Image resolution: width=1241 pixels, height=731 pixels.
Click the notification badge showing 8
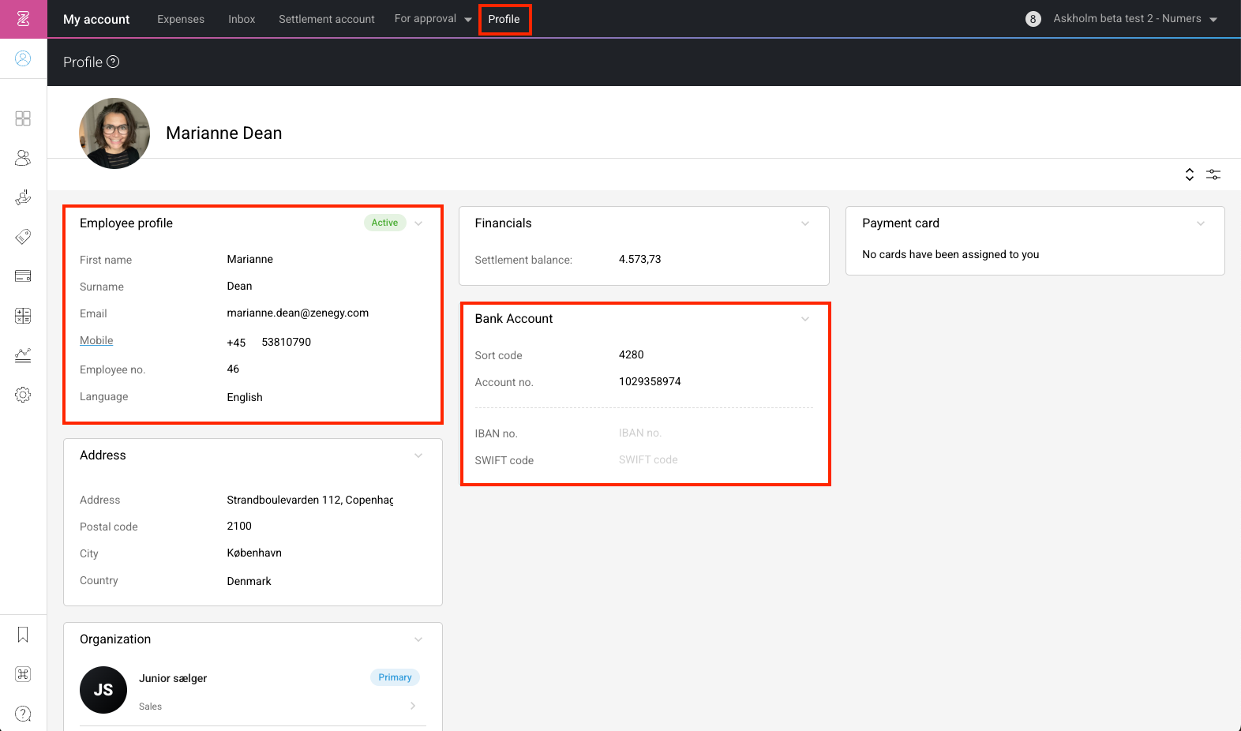[x=1033, y=19]
